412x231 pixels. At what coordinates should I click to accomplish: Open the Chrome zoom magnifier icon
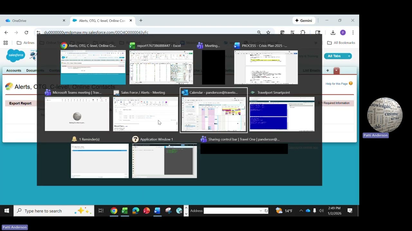tap(259, 32)
